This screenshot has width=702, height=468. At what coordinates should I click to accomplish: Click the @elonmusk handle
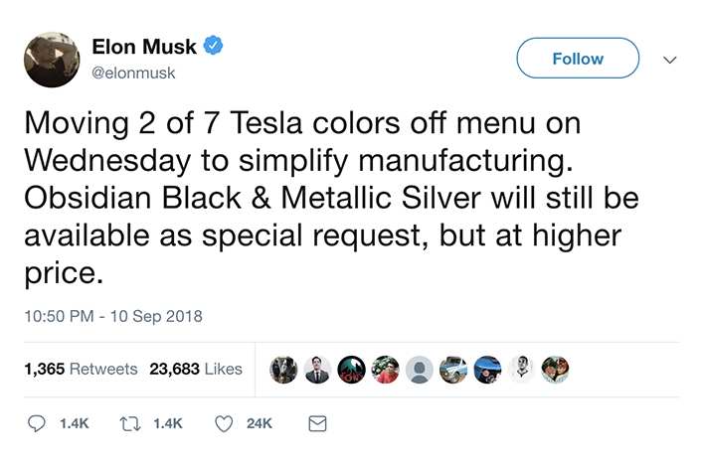pyautogui.click(x=131, y=71)
